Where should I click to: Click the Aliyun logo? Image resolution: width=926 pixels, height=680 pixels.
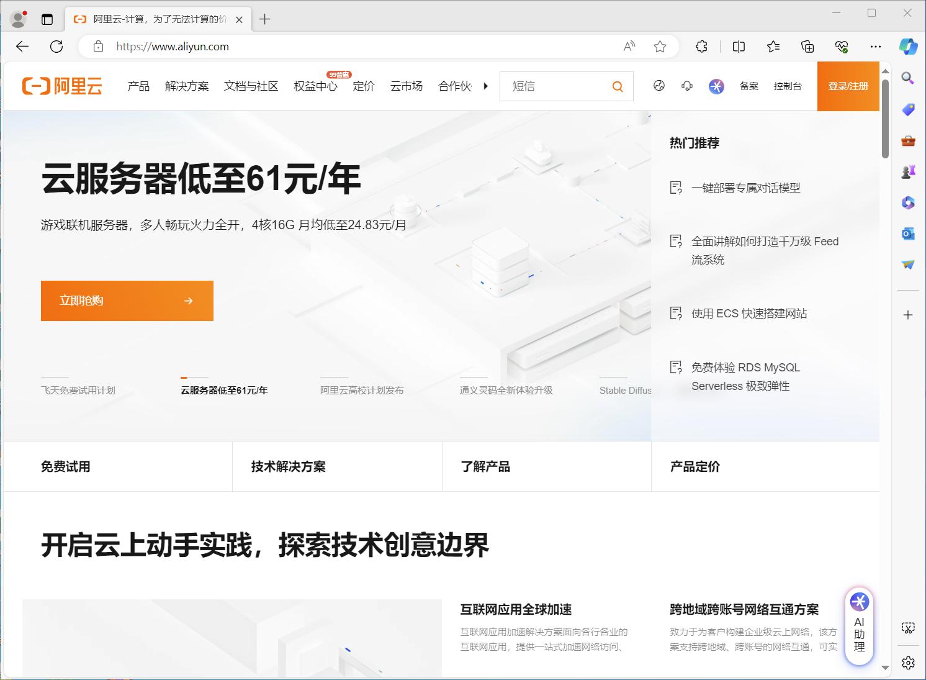coord(62,86)
